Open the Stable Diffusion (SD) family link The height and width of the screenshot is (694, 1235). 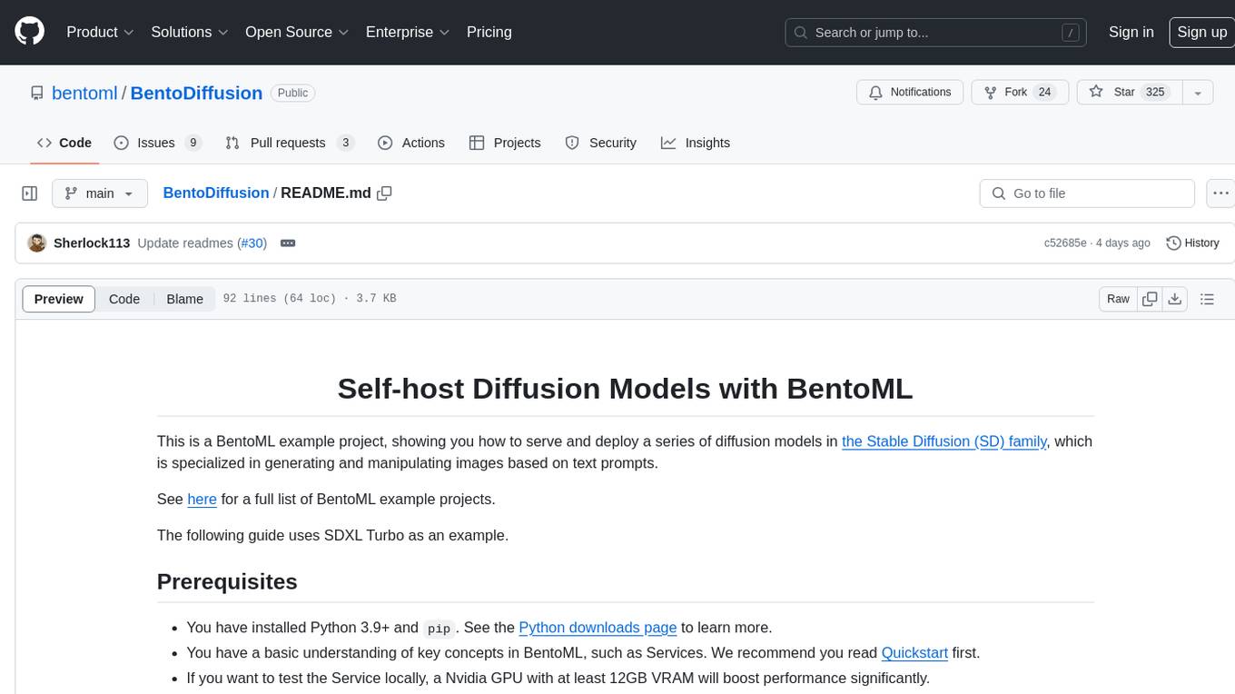click(x=944, y=441)
